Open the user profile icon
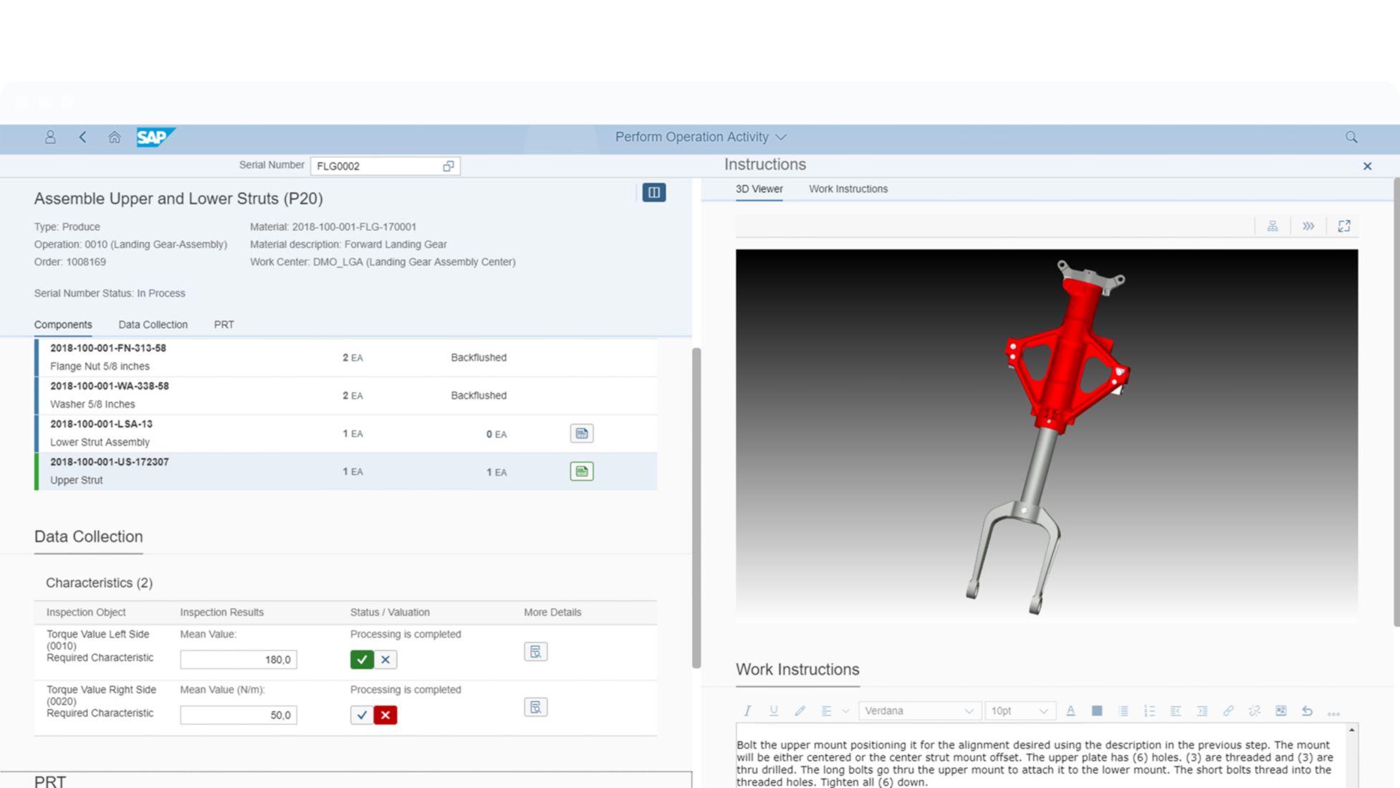The height and width of the screenshot is (788, 1400). click(x=50, y=137)
